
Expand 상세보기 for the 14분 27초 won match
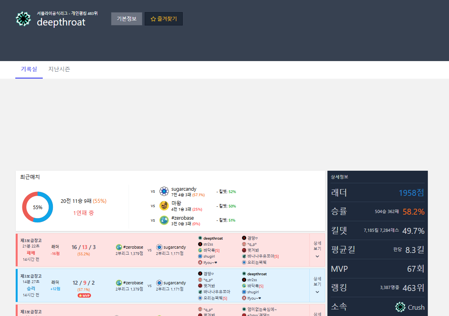coord(317,285)
